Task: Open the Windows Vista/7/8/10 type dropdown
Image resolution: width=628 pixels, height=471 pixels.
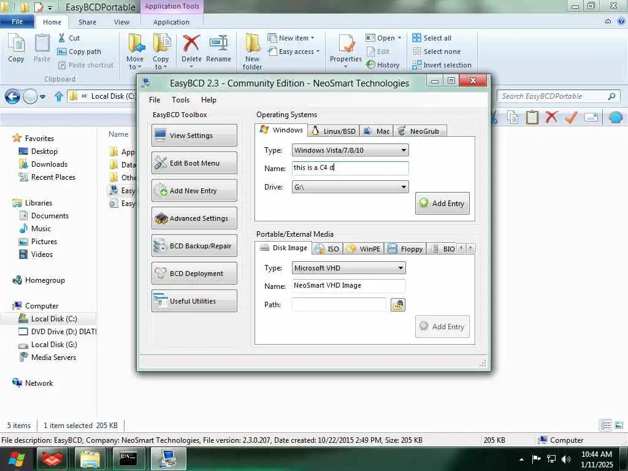Action: tap(350, 150)
